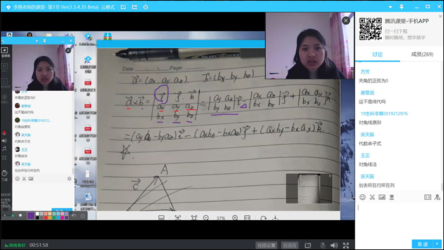Send a flower gift with tulip icon
This screenshot has height=250, width=444.
(x=392, y=197)
